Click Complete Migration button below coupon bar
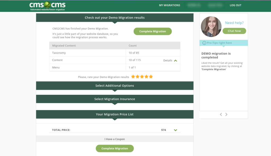Viewport: 271px width, 156px height. pos(115,148)
